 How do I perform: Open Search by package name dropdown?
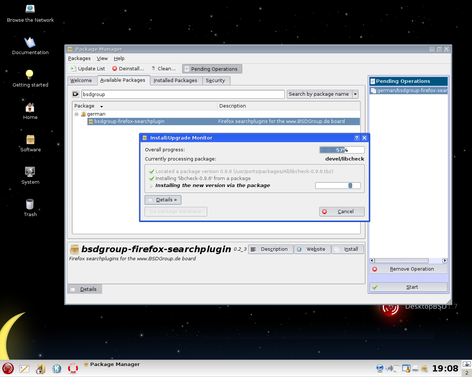point(322,94)
